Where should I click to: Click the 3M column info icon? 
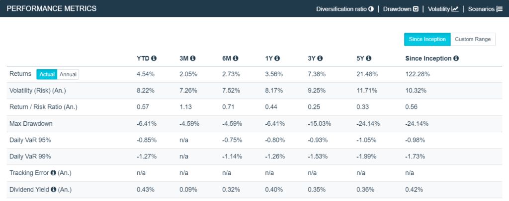[x=193, y=58]
